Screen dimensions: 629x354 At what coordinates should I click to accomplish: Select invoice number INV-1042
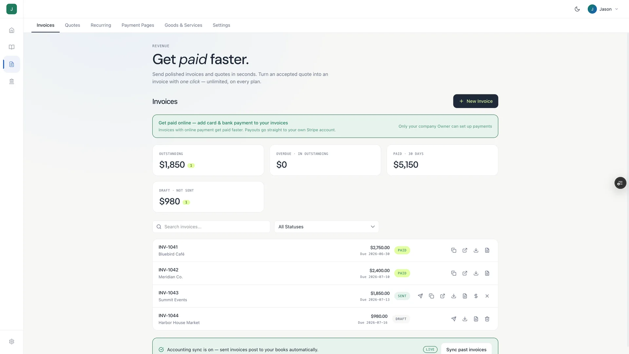[x=168, y=270]
